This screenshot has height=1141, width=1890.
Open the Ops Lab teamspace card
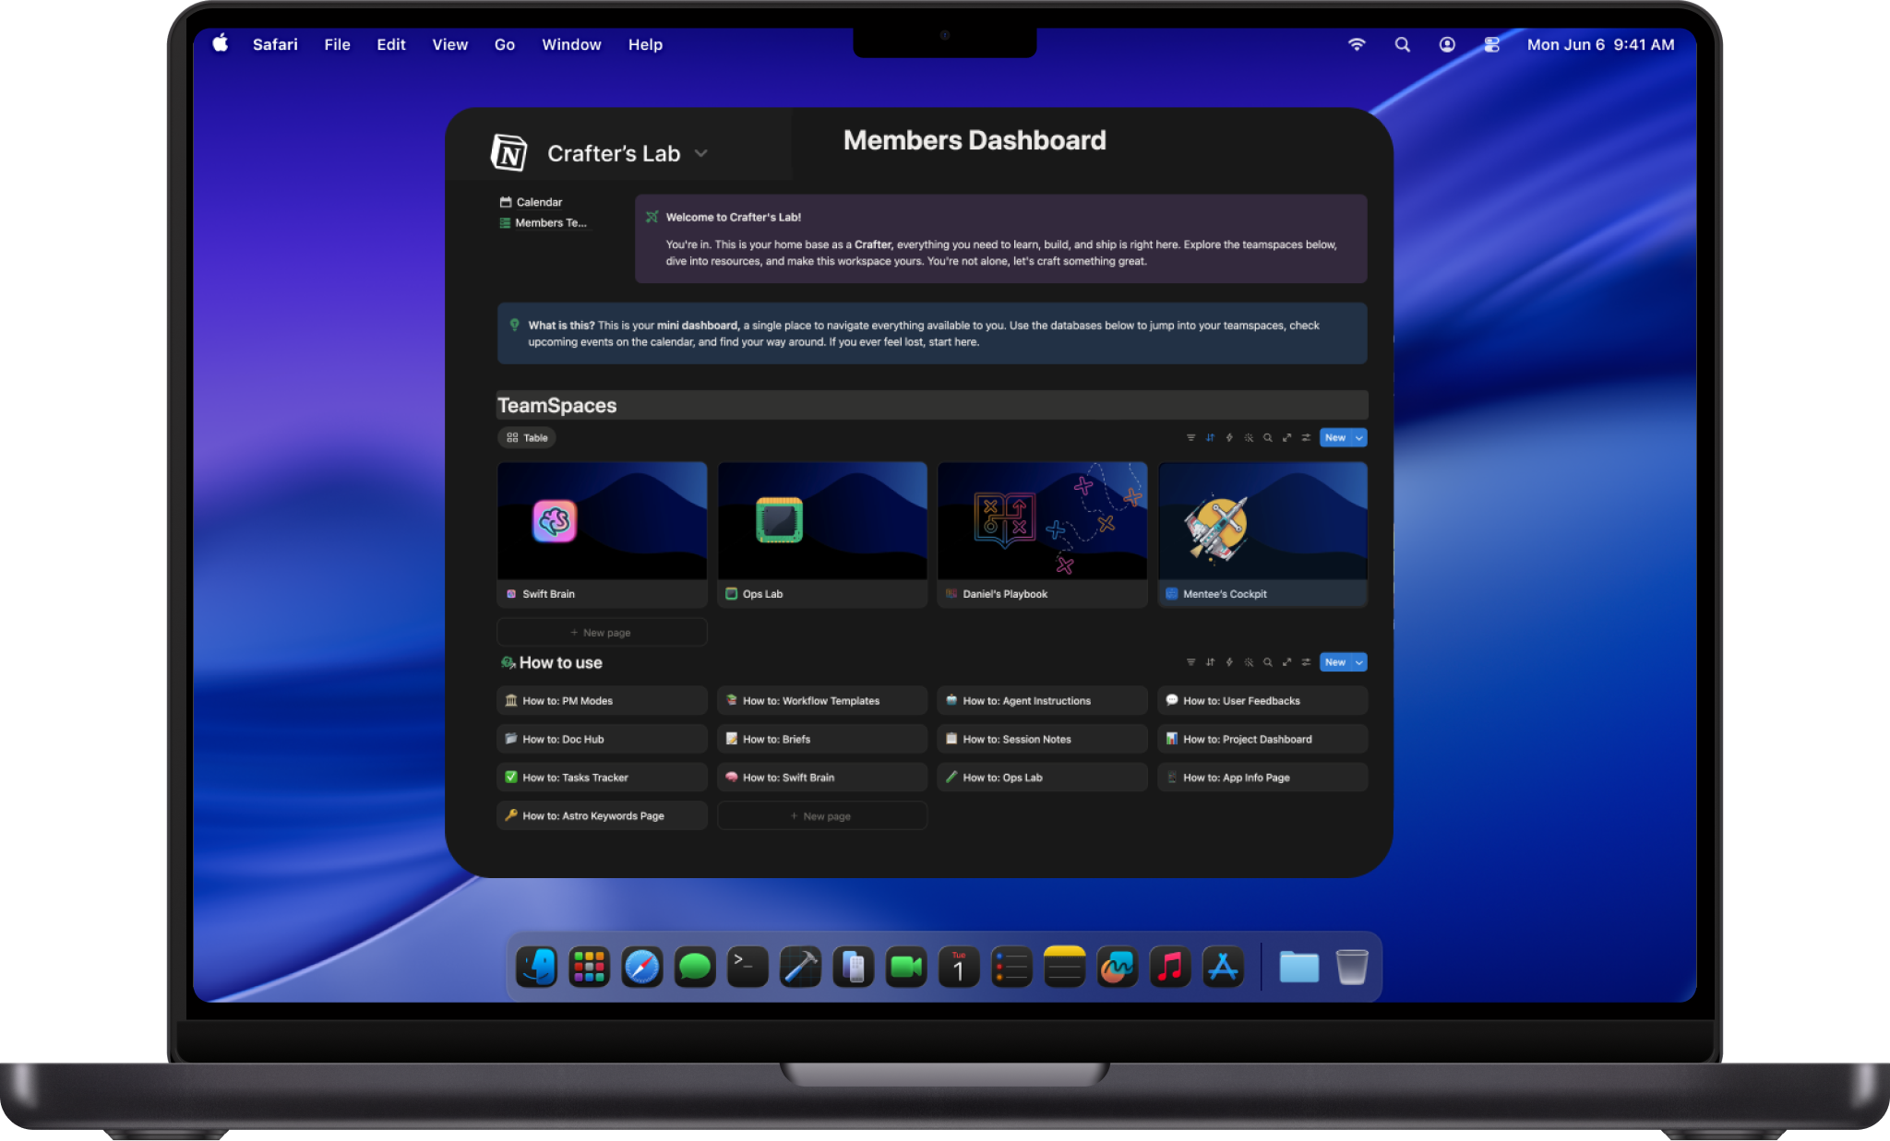tap(822, 535)
